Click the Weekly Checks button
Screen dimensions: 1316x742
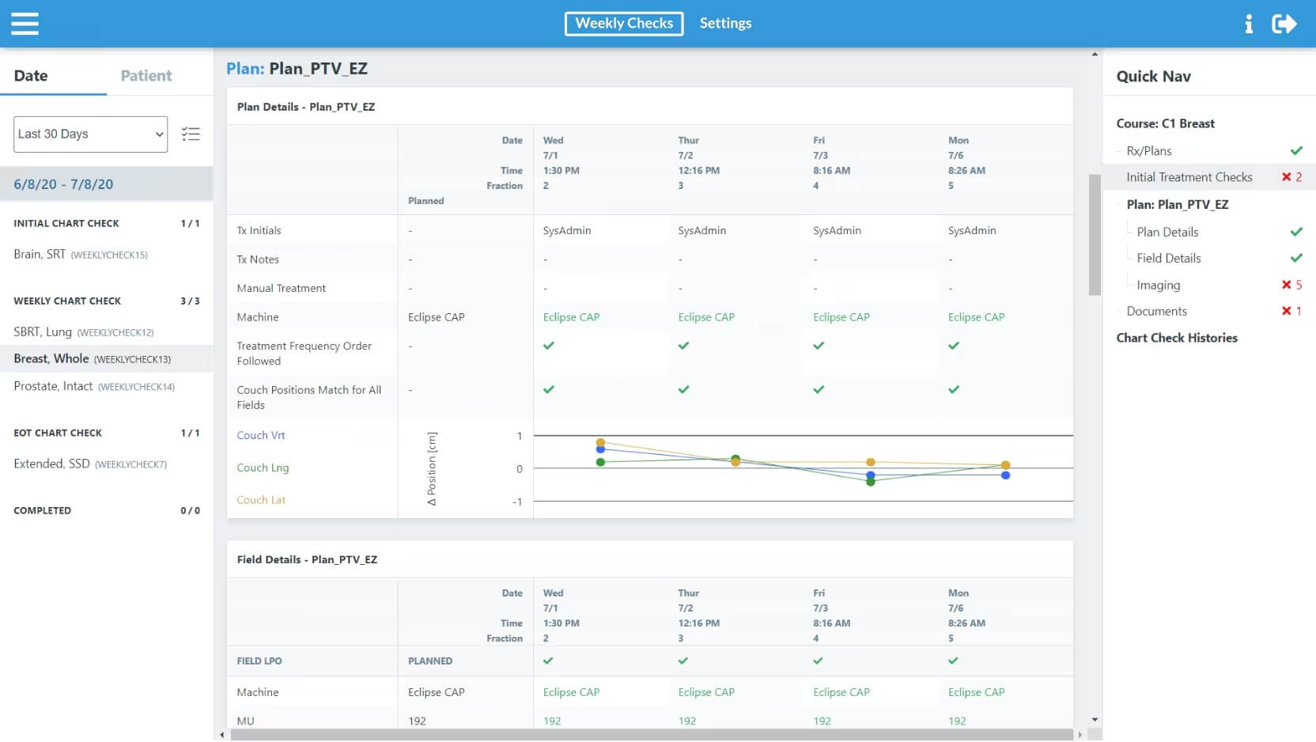pyautogui.click(x=624, y=24)
